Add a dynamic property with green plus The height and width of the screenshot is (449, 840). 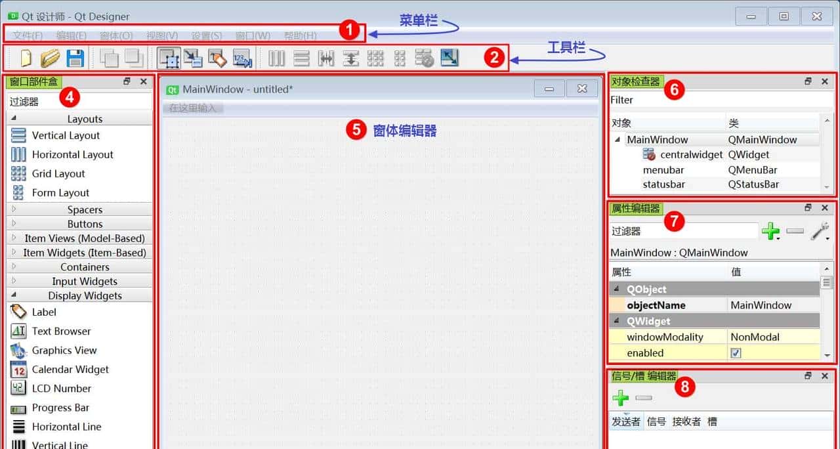tap(771, 231)
